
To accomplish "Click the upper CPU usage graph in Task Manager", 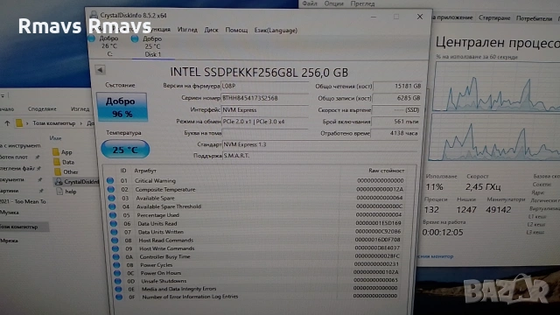I will coord(496,87).
